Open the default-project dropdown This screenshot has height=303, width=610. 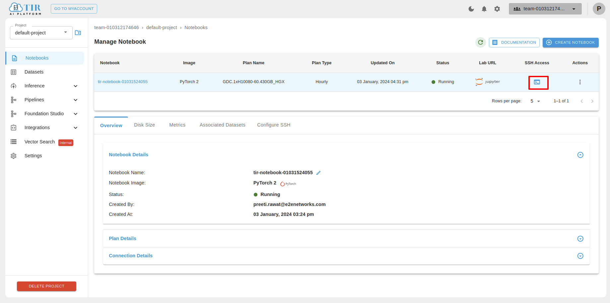(x=41, y=33)
